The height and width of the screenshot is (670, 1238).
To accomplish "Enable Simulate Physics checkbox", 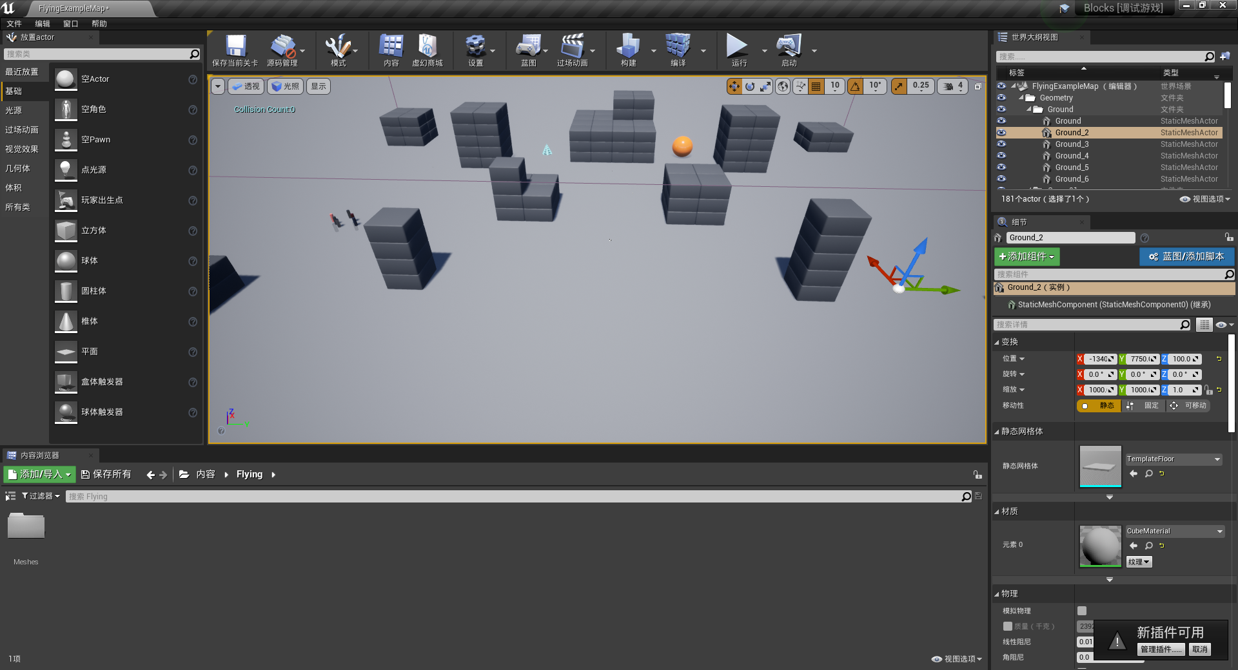I will [x=1082, y=611].
